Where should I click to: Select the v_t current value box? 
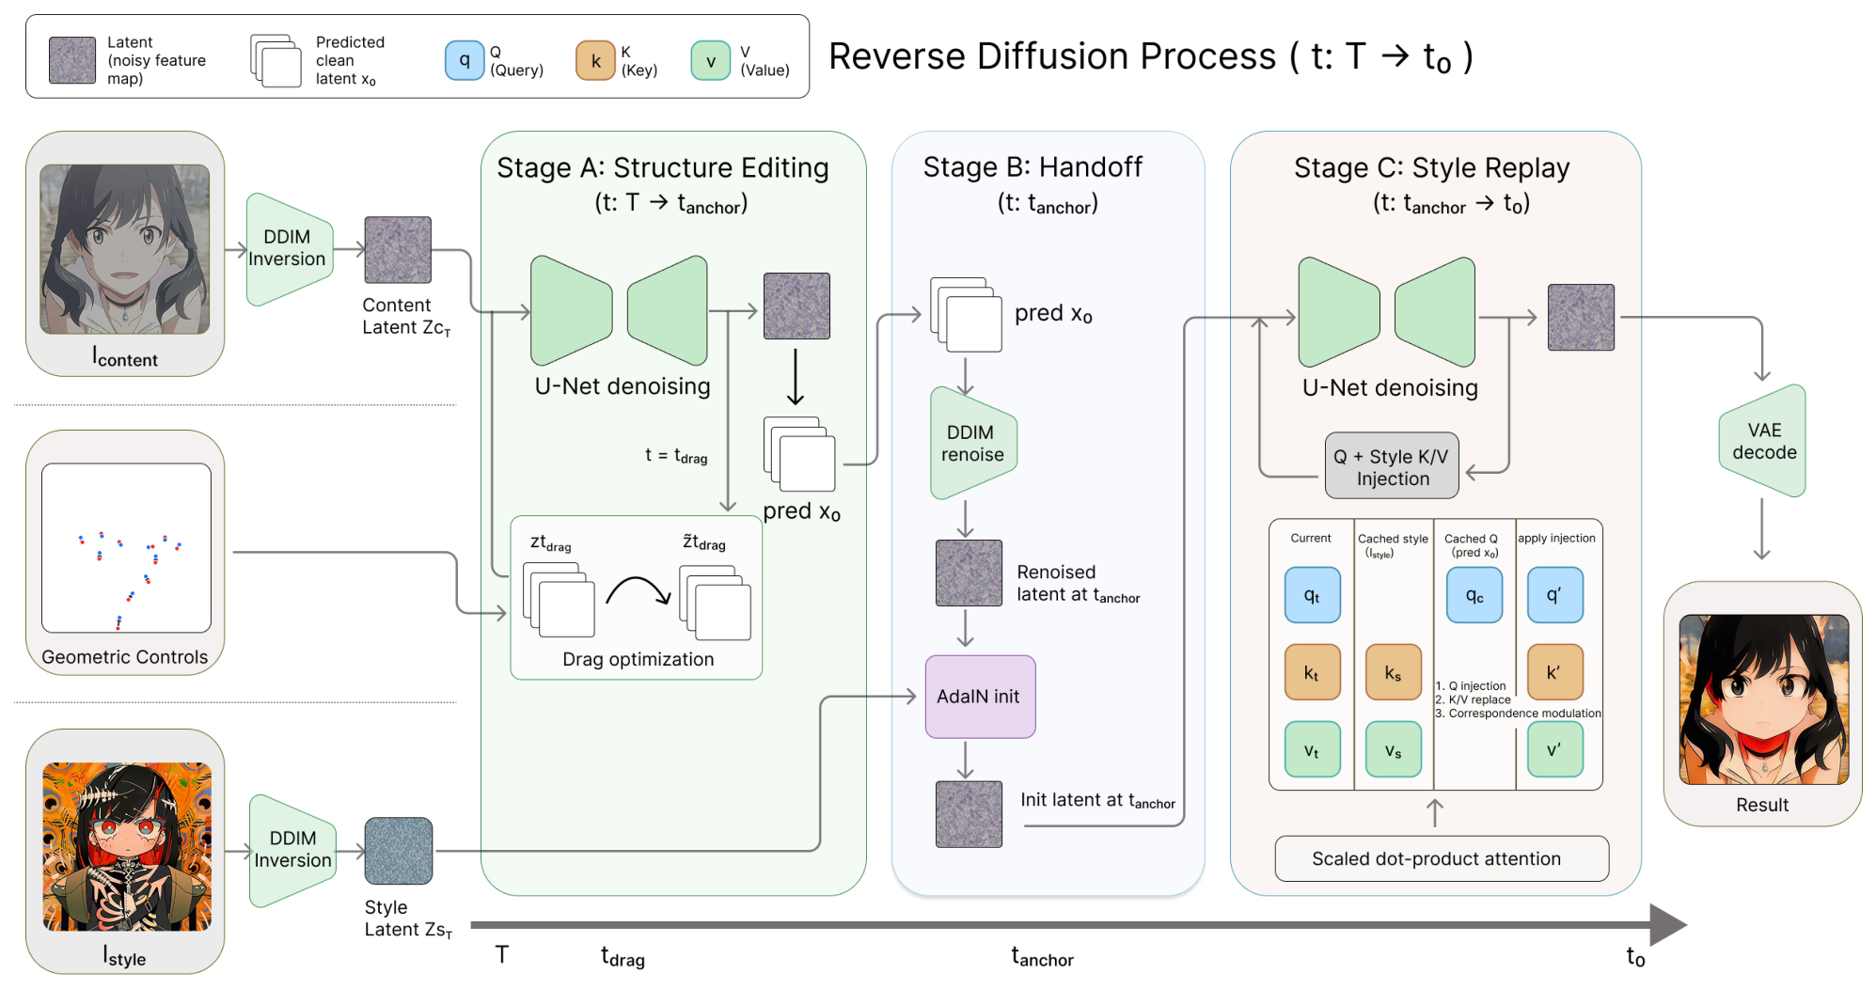(1312, 749)
